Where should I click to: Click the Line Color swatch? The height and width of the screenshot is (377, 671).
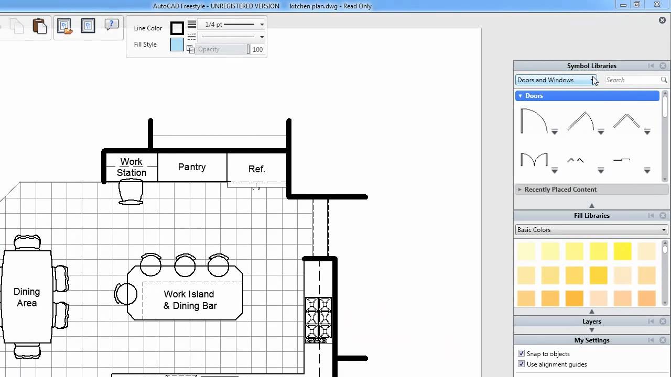click(177, 28)
